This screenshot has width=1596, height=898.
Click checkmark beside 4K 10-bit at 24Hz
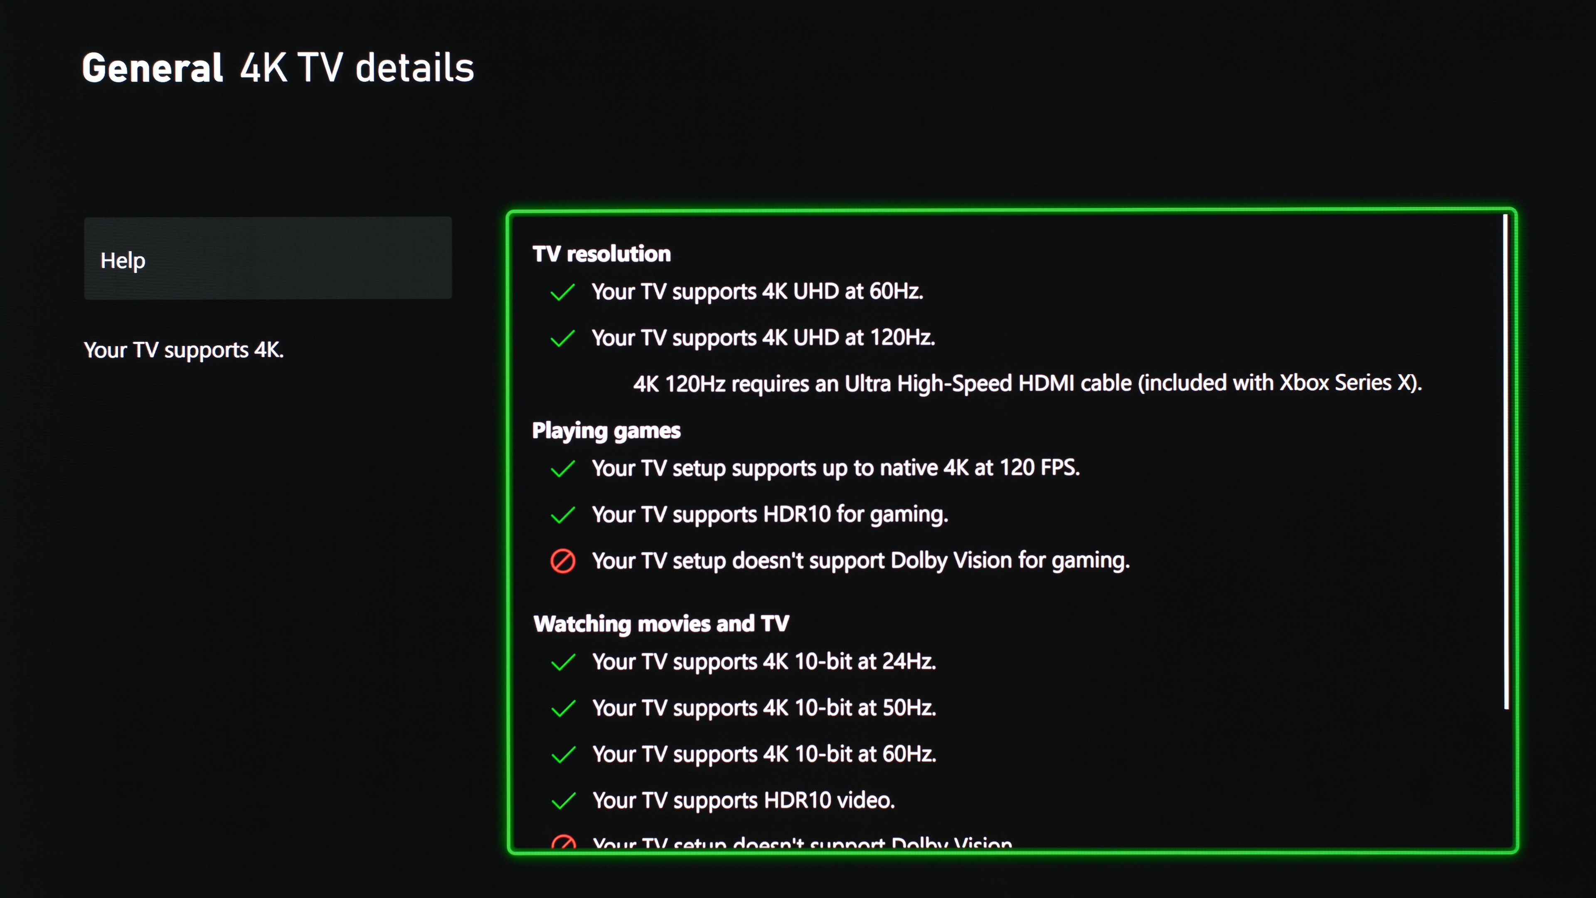pos(563,663)
